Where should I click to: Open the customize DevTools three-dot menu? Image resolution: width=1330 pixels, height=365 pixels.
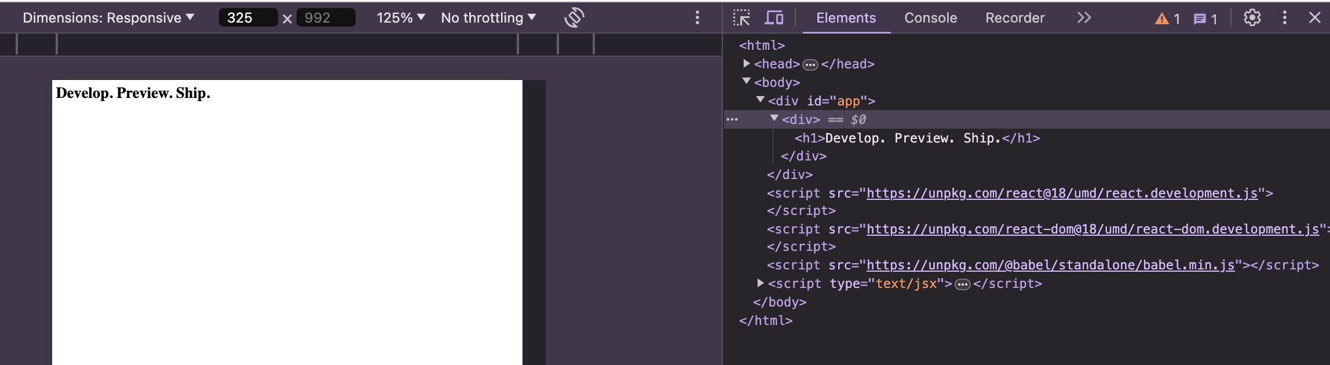1284,18
